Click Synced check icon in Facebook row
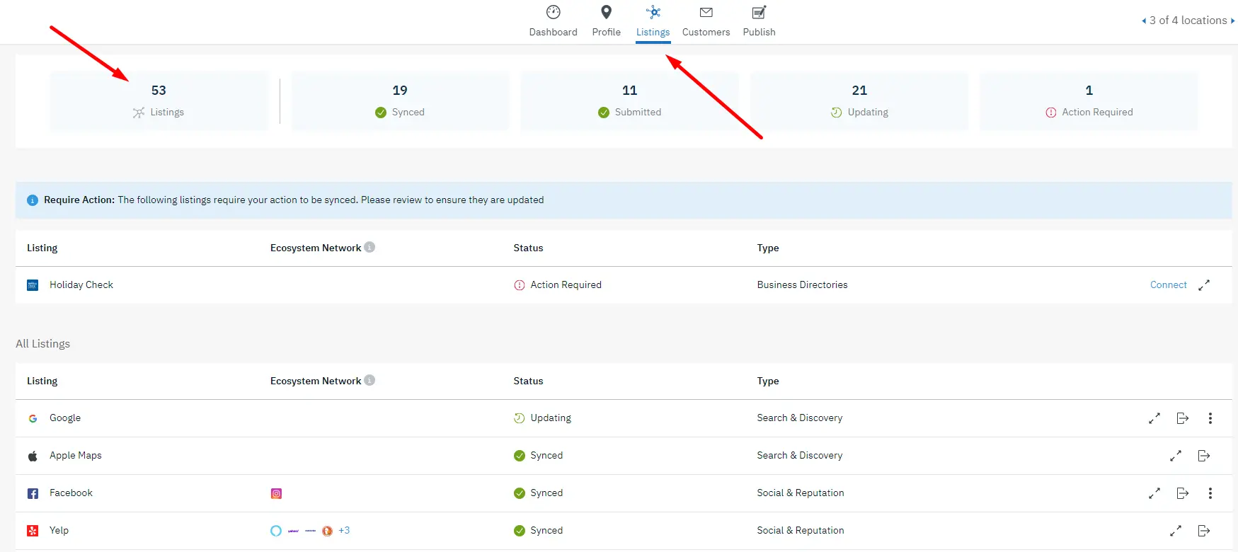 [520, 493]
